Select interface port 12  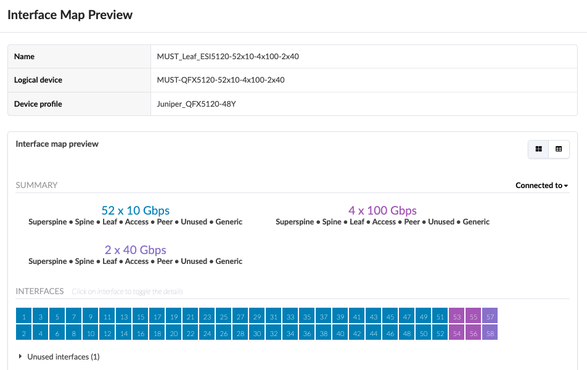click(107, 332)
